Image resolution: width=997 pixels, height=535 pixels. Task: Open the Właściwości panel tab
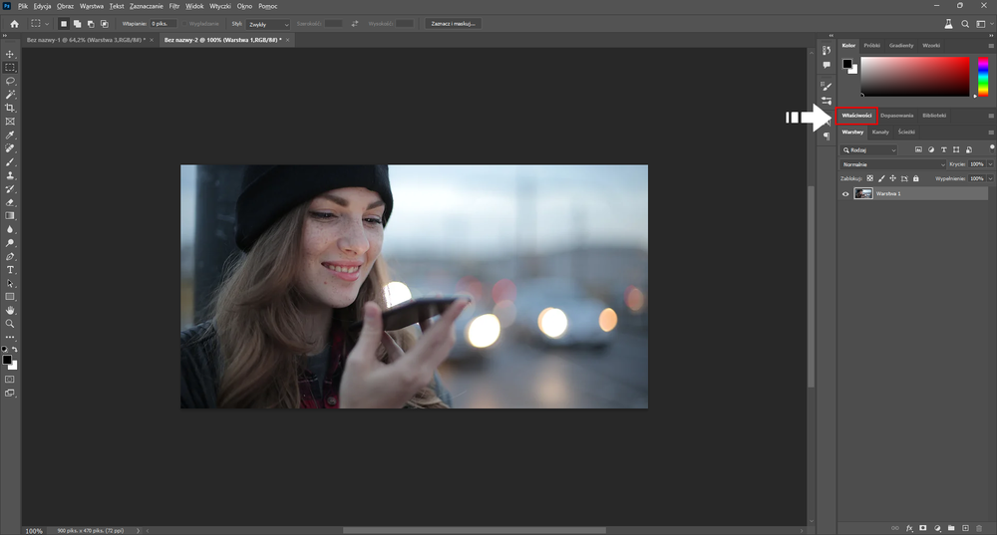coord(856,116)
